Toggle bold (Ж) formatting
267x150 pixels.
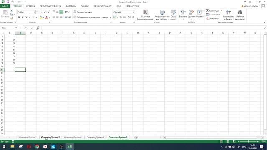19,17
